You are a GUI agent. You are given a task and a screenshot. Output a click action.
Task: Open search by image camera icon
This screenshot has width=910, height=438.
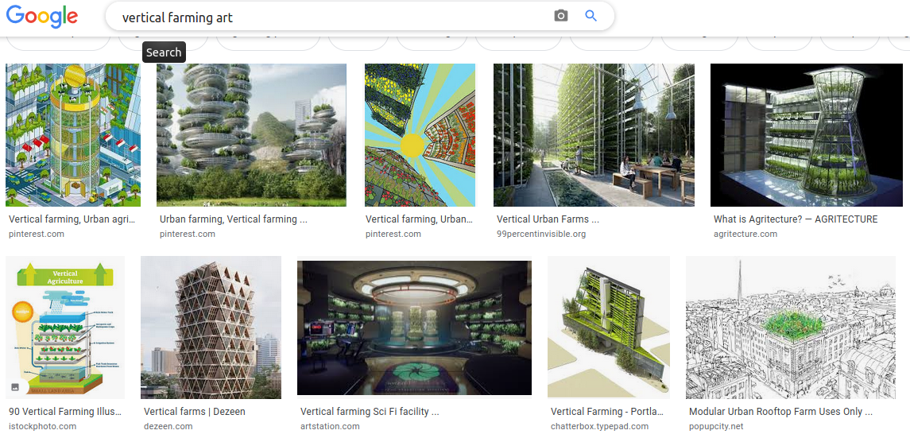tap(561, 16)
